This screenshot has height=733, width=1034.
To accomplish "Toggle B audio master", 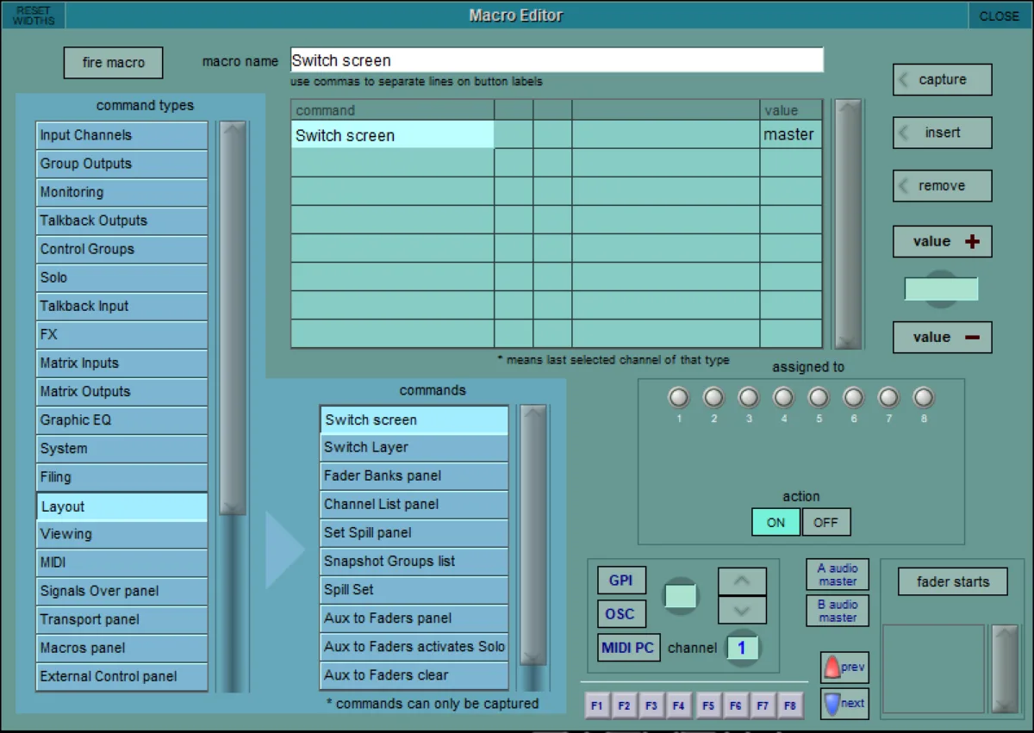I will click(x=838, y=611).
